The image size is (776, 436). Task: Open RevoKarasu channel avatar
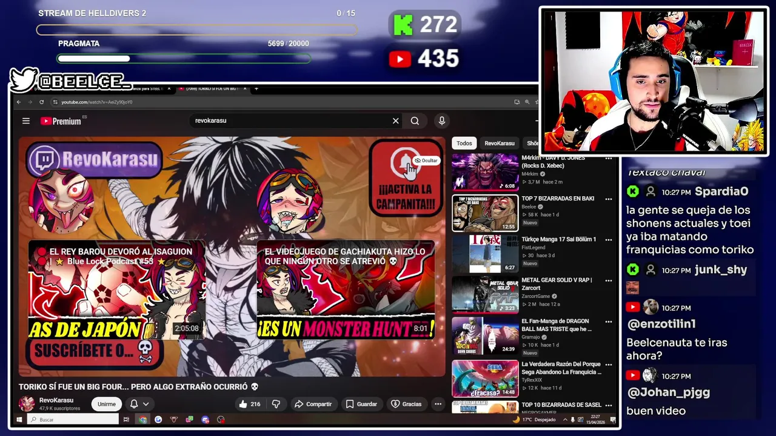(27, 404)
